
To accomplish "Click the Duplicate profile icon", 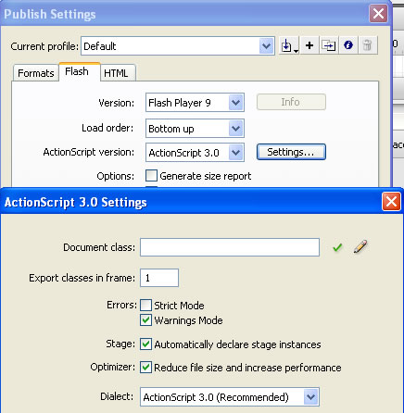I will [x=328, y=45].
